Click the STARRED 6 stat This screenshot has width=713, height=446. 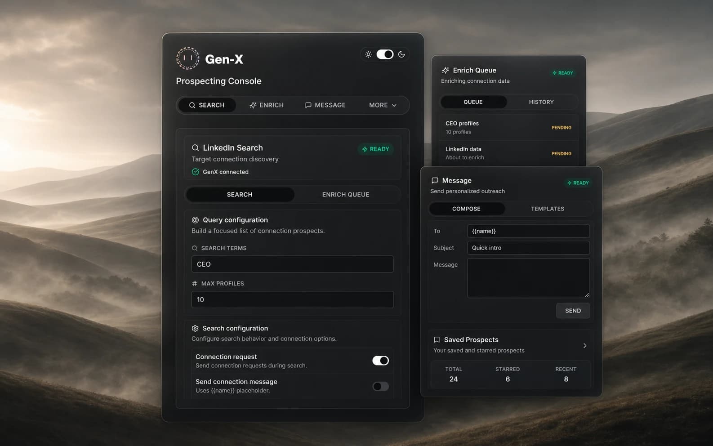508,374
